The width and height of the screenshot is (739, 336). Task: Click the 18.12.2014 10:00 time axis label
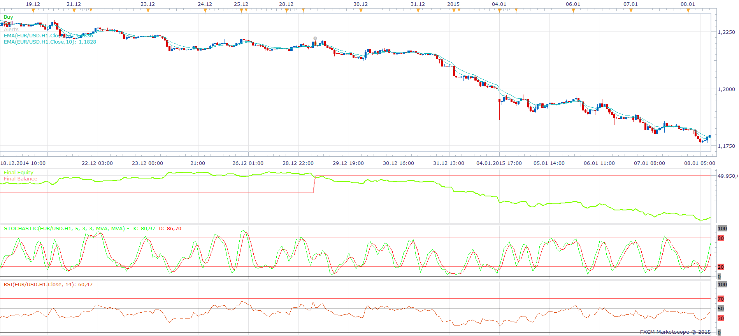click(23, 163)
